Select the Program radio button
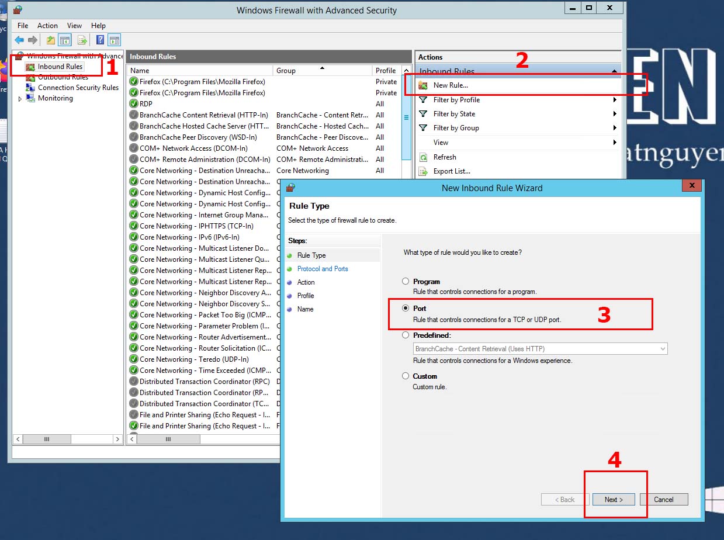 [x=406, y=281]
